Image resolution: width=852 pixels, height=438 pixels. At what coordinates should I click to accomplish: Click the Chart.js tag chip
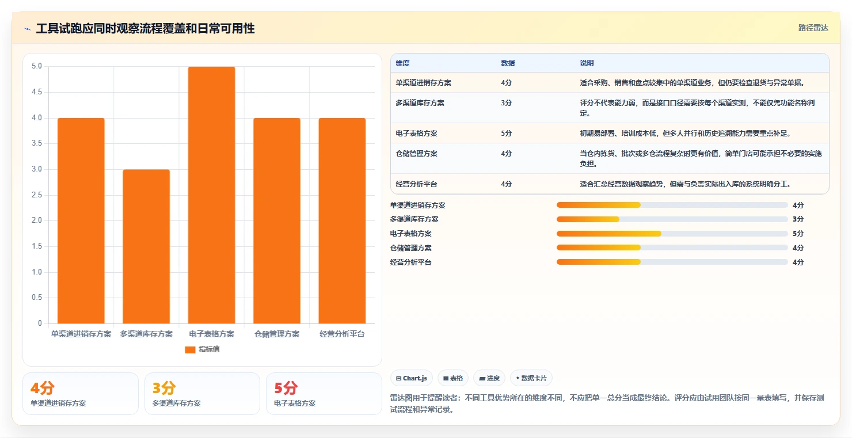click(412, 378)
